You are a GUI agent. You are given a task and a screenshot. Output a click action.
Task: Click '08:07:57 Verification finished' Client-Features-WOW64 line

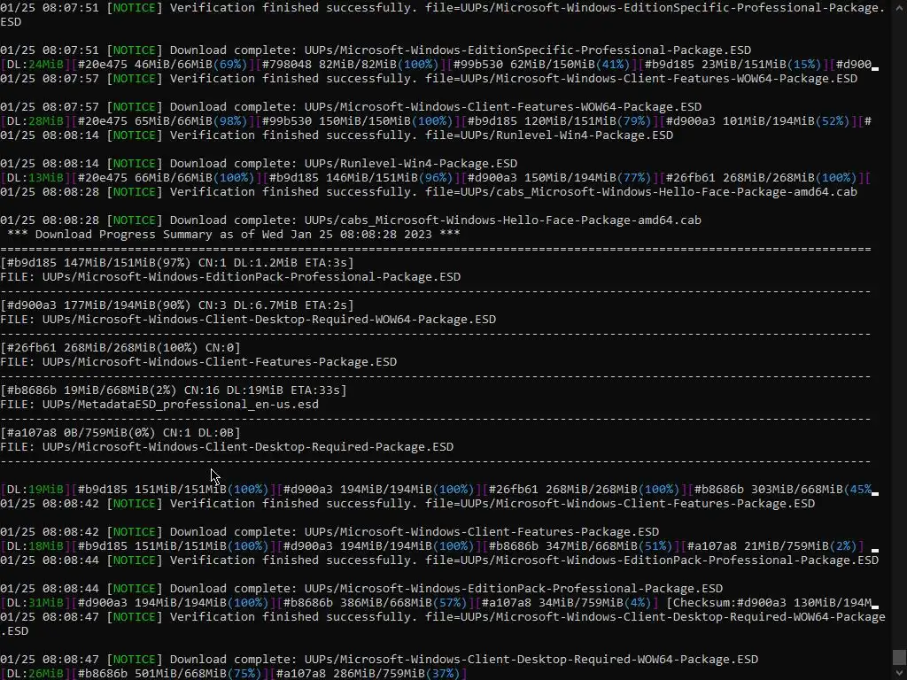tap(429, 79)
